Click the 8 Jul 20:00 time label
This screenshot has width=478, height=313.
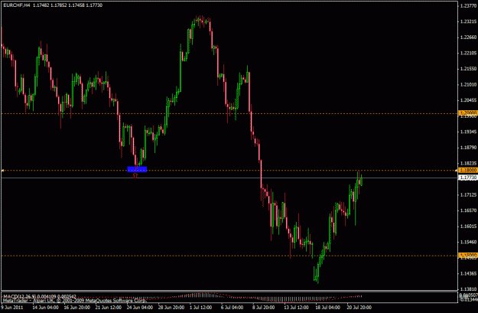pos(263,307)
